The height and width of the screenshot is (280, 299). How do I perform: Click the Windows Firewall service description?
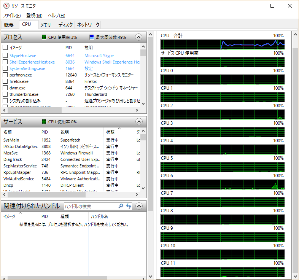pyautogui.click(x=76, y=153)
